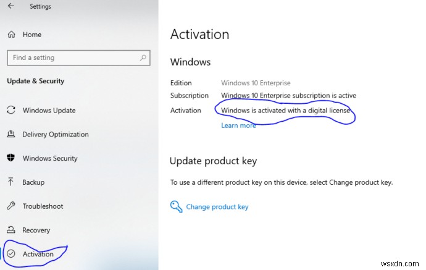Click the Recovery person icon
This screenshot has width=426, height=270.
11,230
